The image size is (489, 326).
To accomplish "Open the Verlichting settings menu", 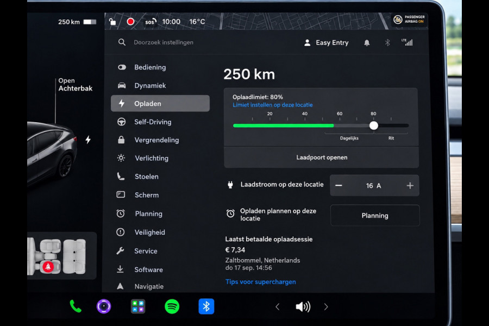I will pyautogui.click(x=160, y=158).
